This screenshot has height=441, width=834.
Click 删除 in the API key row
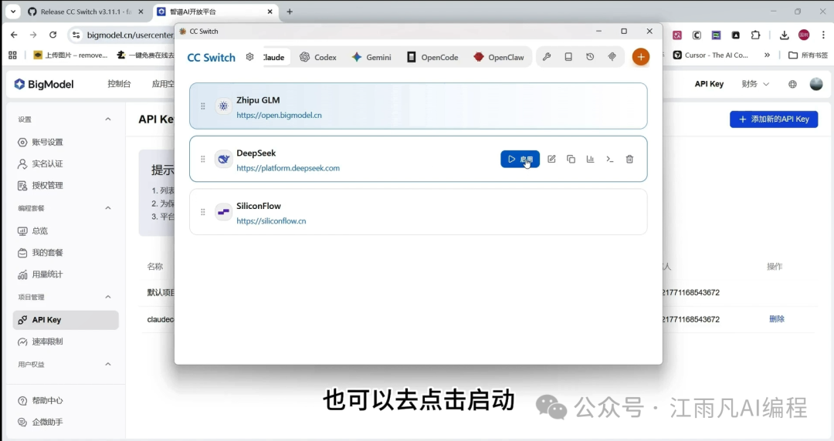pos(777,318)
